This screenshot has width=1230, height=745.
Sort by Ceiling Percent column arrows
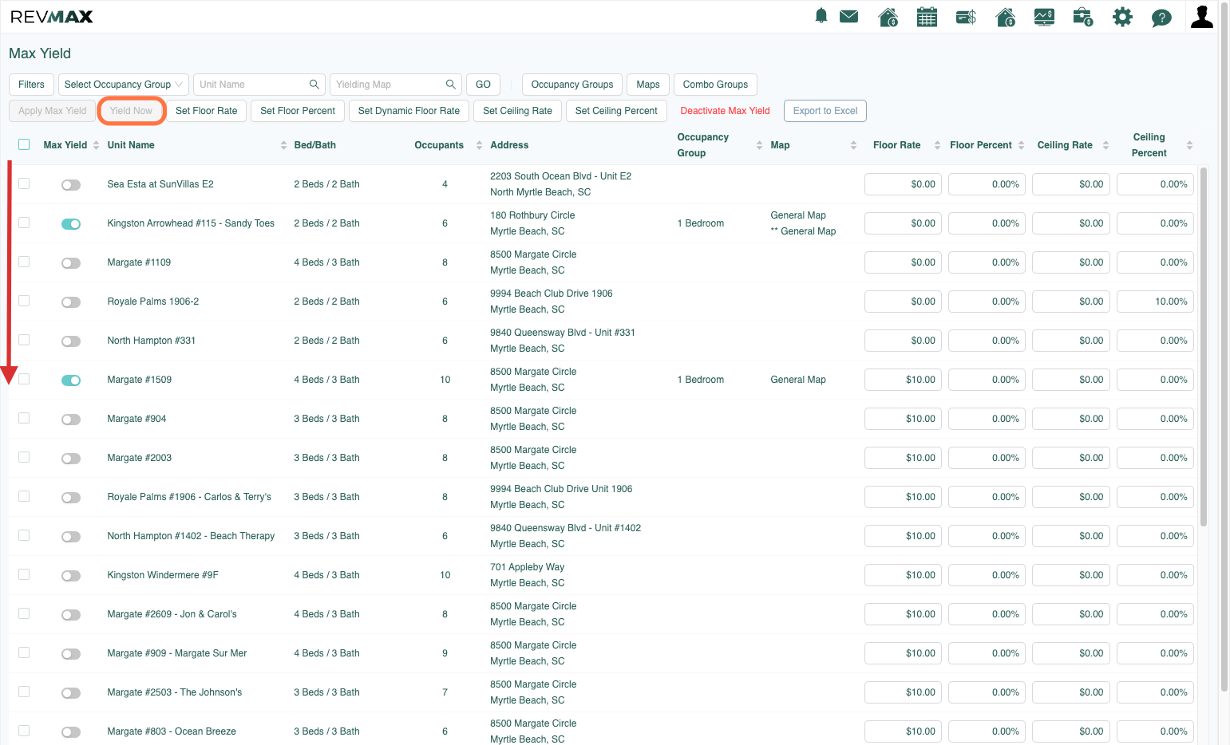point(1189,145)
